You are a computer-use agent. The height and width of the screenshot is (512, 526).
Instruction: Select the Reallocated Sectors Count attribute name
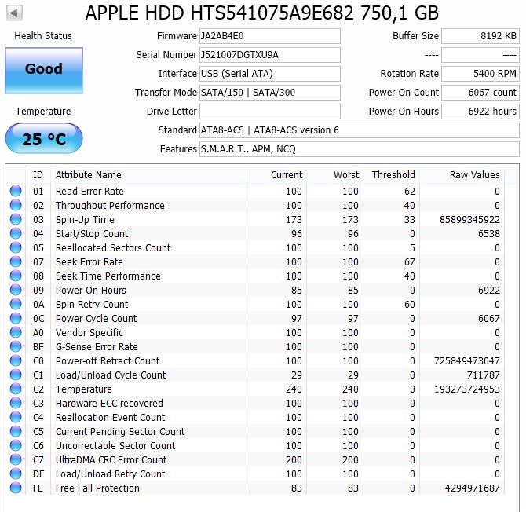(113, 247)
